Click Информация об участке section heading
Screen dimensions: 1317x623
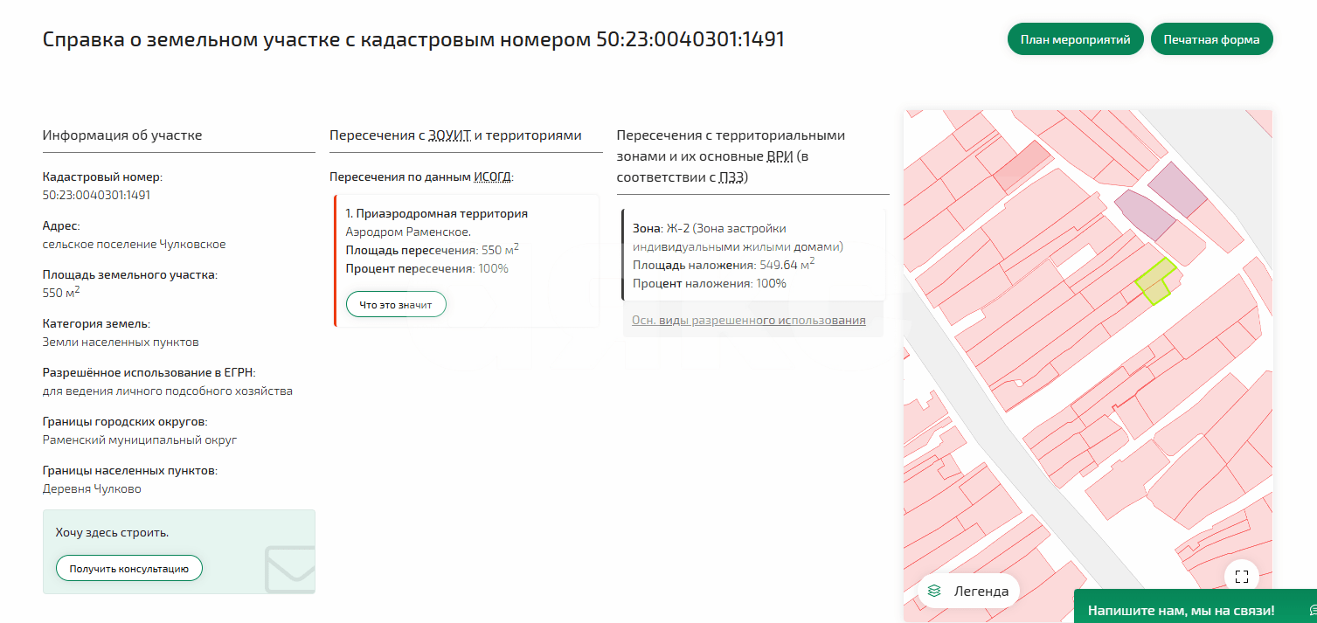[x=122, y=135]
